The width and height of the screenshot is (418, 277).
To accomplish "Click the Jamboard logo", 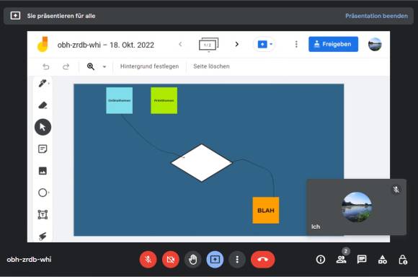I will coord(43,44).
